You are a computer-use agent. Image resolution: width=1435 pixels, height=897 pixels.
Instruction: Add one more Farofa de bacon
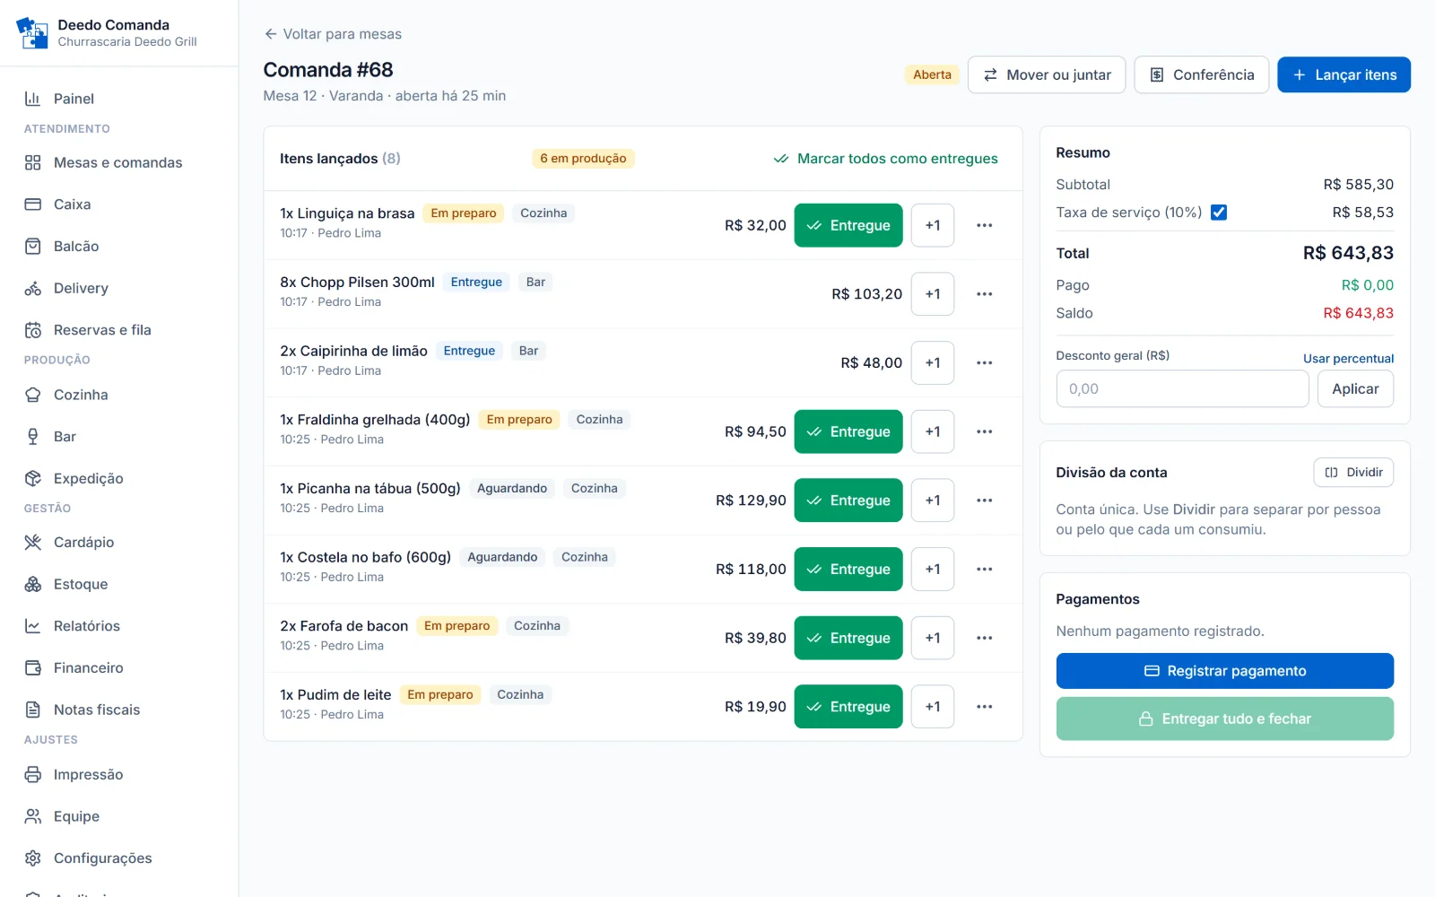coord(933,638)
